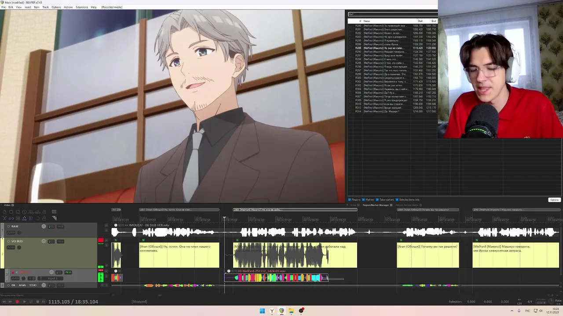Click the 4/4 time signature field
The width and height of the screenshot is (563, 316).
pos(530,302)
